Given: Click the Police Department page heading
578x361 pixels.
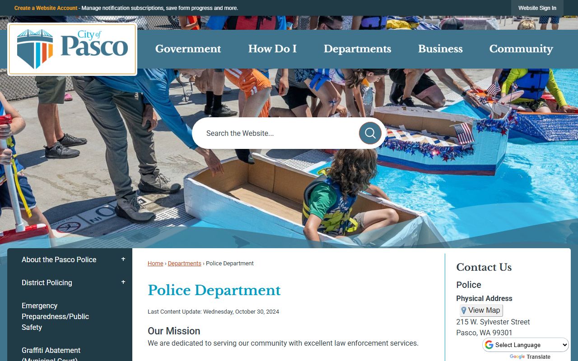Looking at the screenshot, I should click(214, 290).
